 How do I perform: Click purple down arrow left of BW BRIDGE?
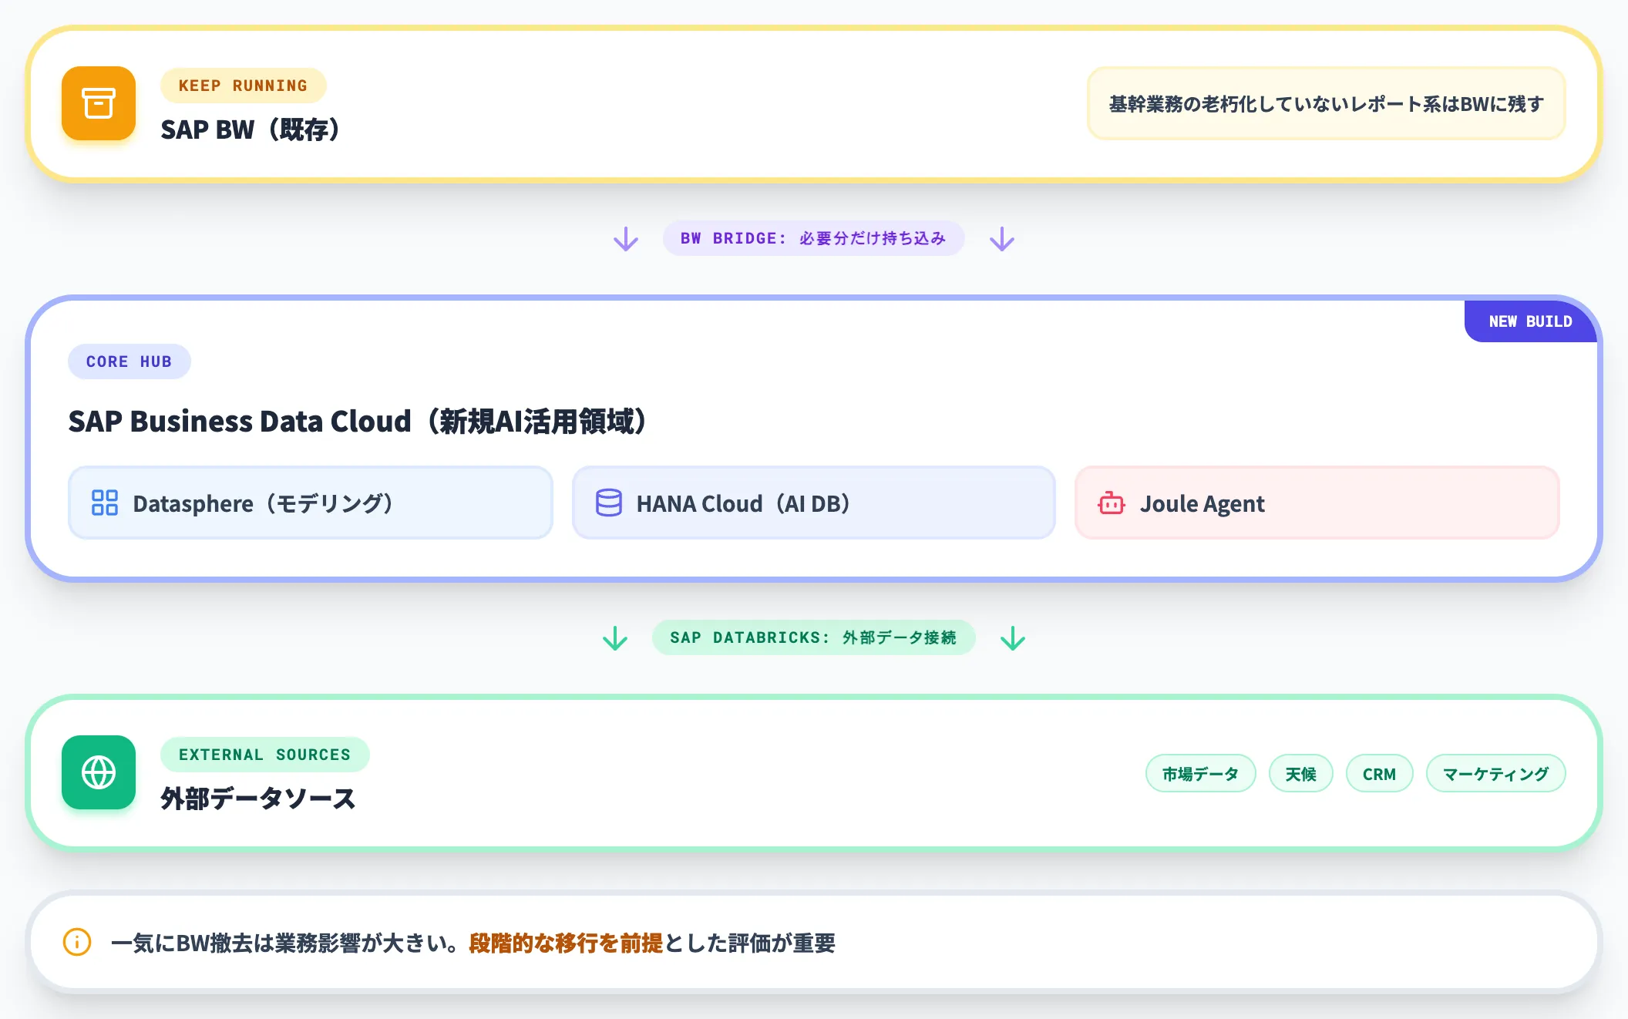pyautogui.click(x=626, y=239)
